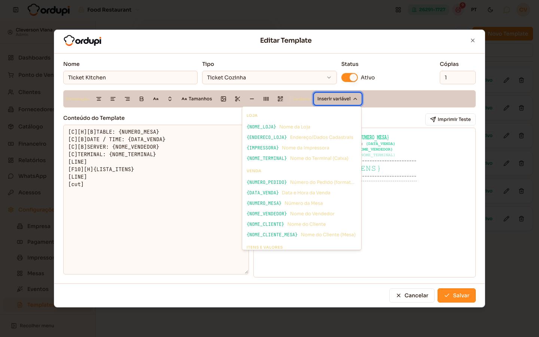Click the Imprimir Teste button
This screenshot has width=539, height=337.
(x=450, y=119)
